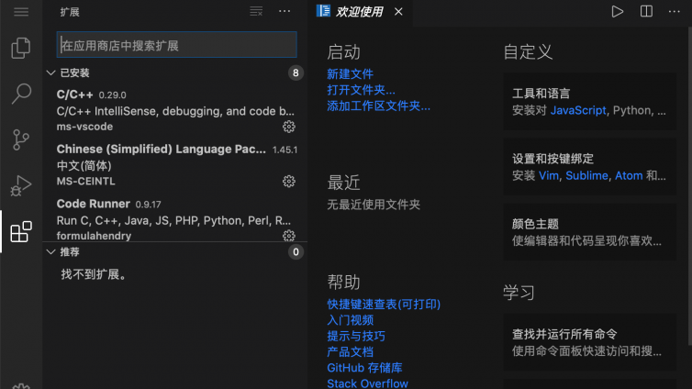Viewport: 692px width, 389px height.
Task: Open the 扩展 panel more actions menu
Action: (285, 11)
